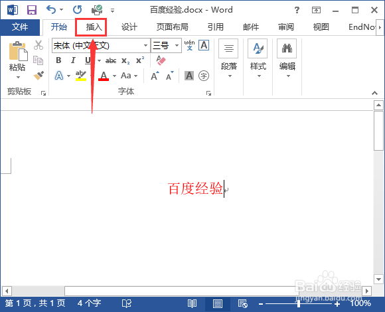
Task: Launch Font dialog launcher
Action: pos(208,94)
